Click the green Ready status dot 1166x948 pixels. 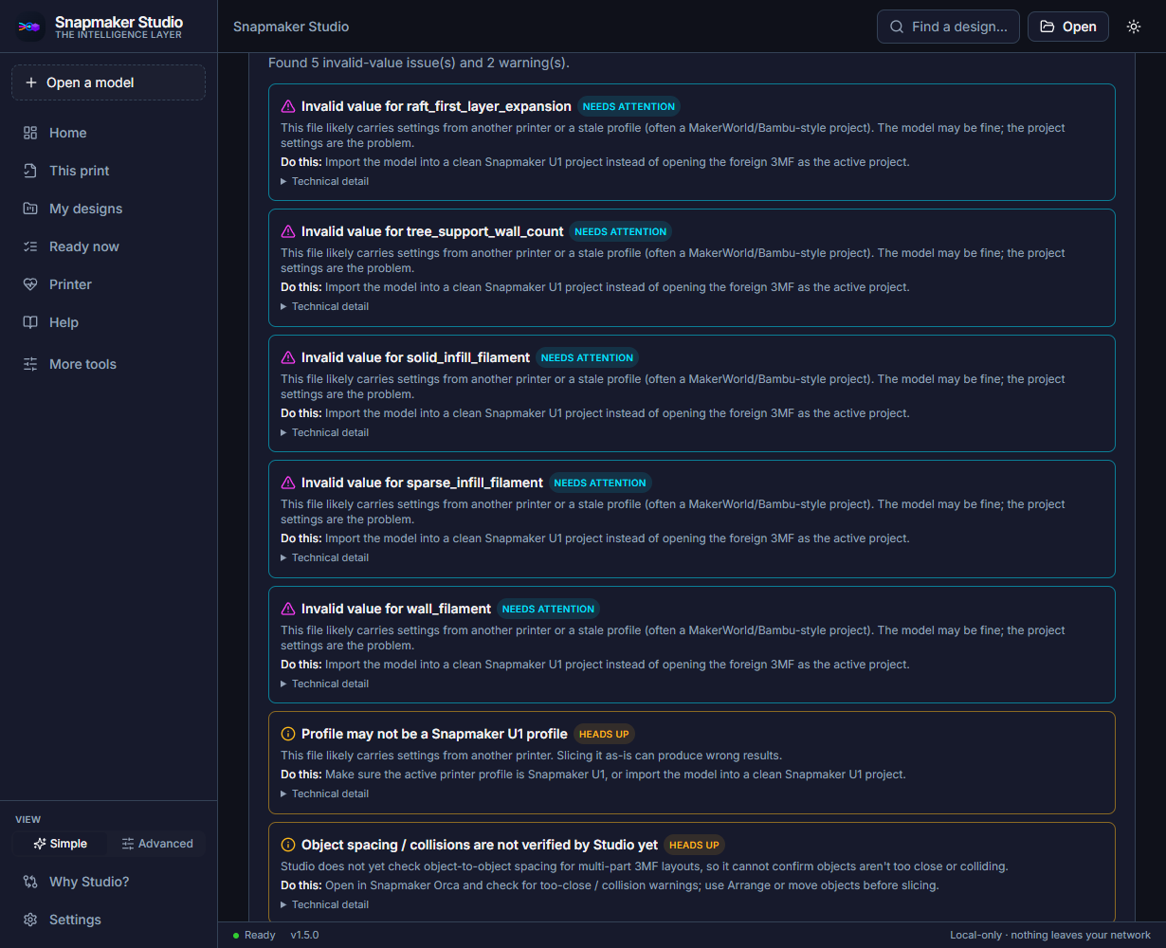pos(236,936)
